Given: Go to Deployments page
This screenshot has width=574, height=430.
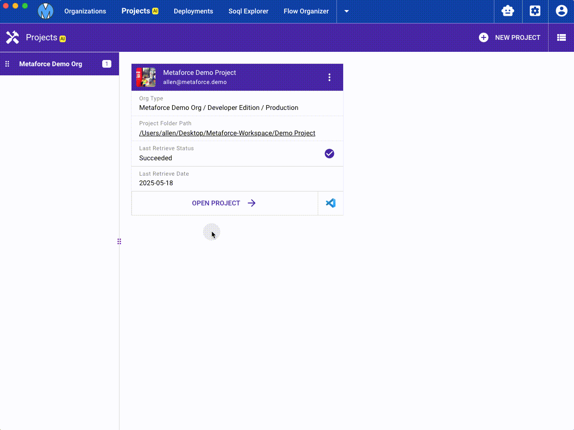Looking at the screenshot, I should pyautogui.click(x=193, y=12).
